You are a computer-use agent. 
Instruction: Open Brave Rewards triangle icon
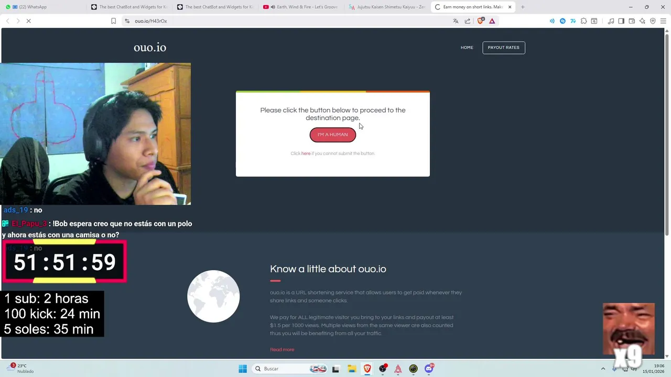click(x=492, y=21)
